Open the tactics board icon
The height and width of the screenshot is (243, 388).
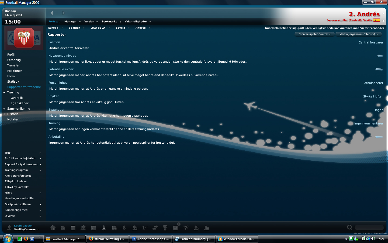(93, 228)
